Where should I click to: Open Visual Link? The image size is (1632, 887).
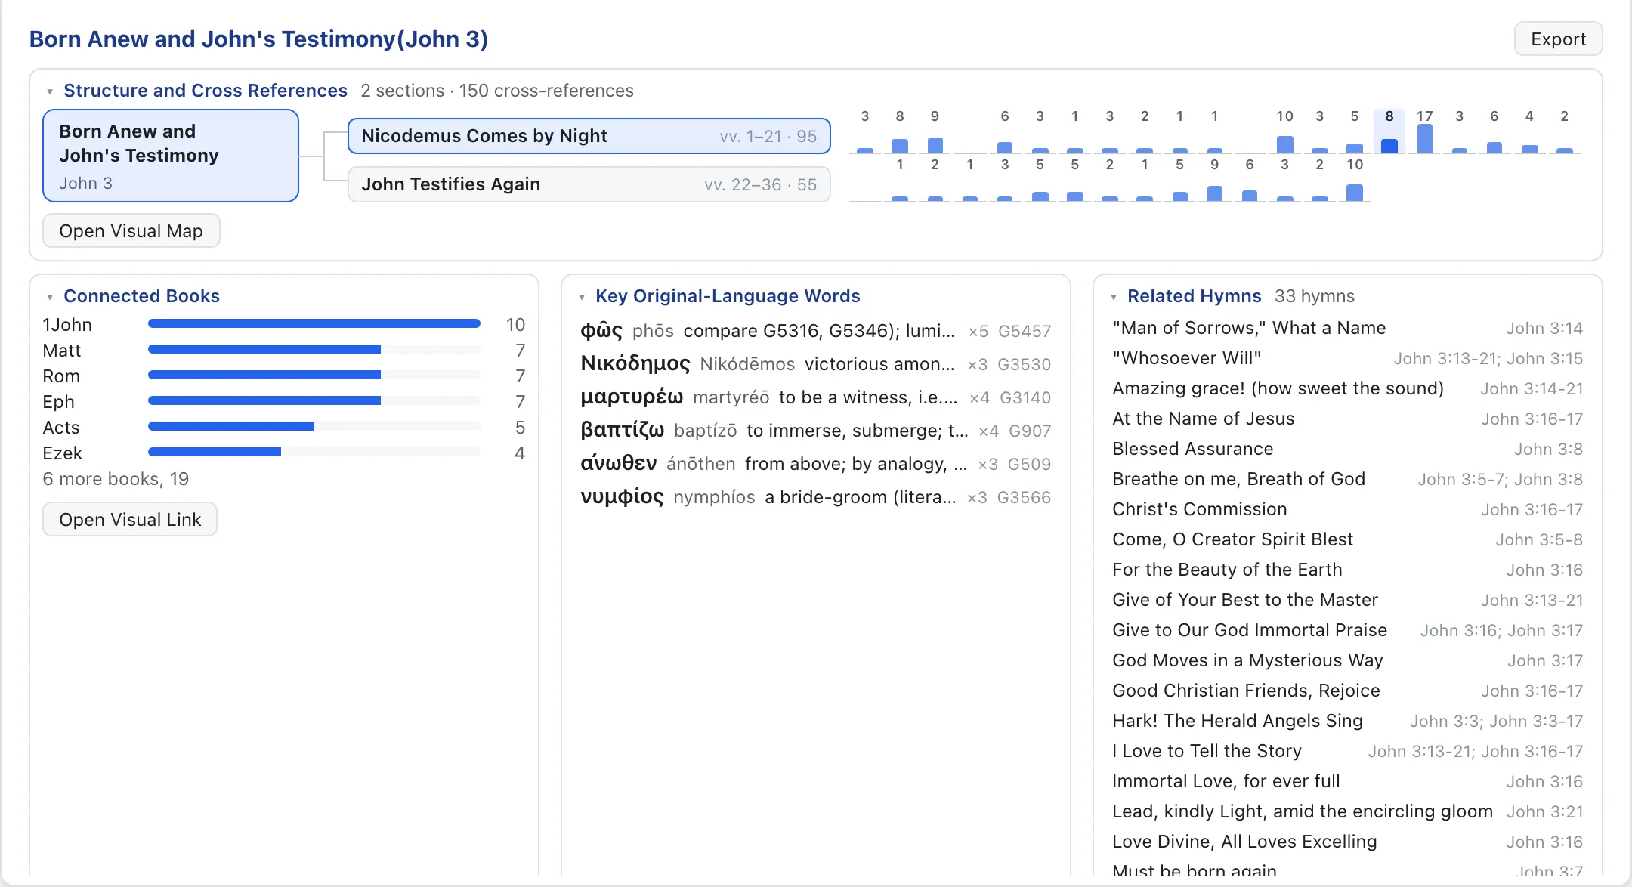[x=130, y=519]
